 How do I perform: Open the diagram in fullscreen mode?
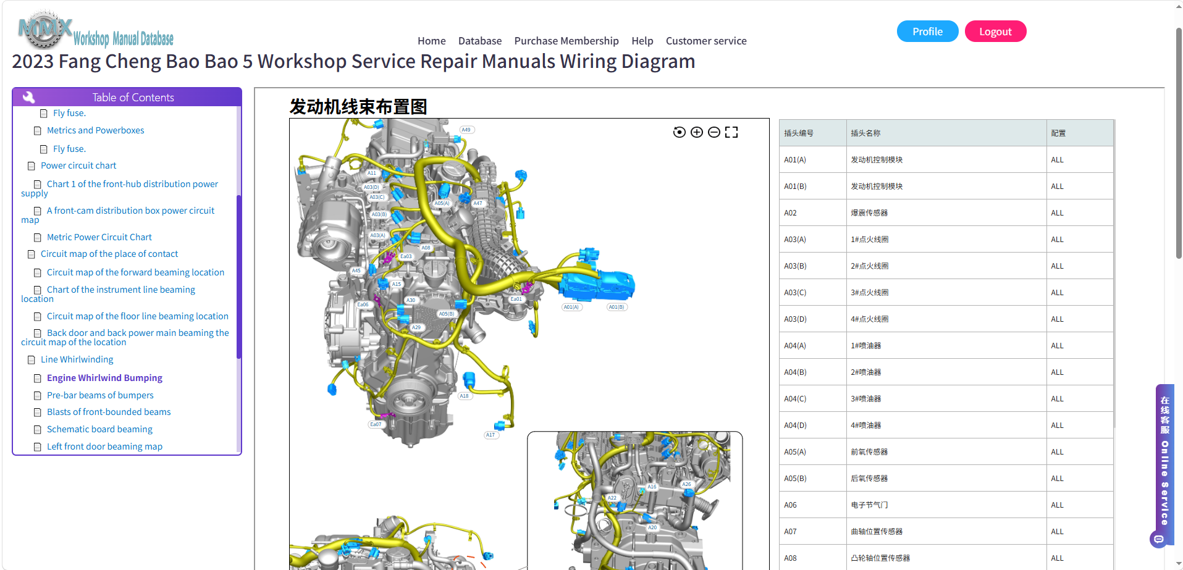pyautogui.click(x=731, y=132)
